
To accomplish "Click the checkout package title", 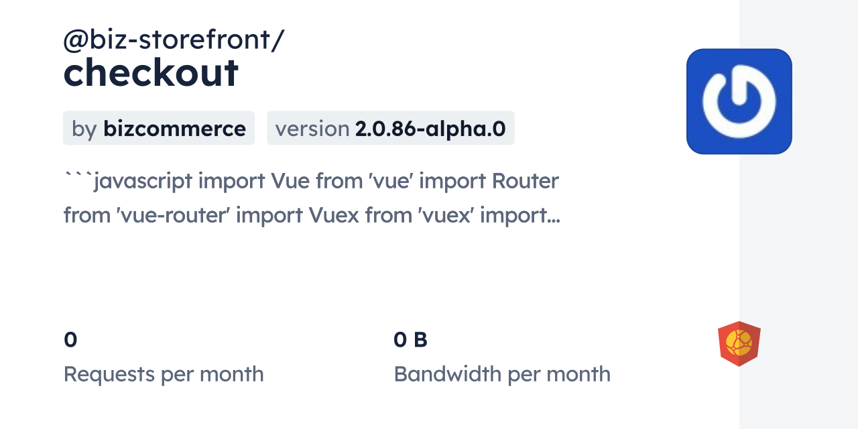I will [151, 72].
